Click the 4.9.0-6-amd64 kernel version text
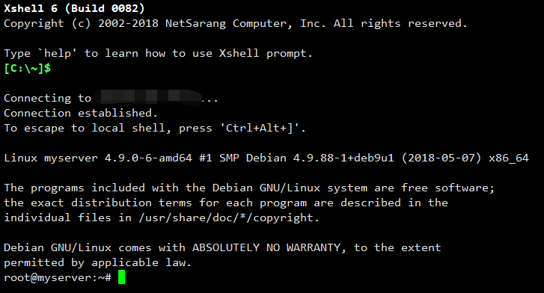Image resolution: width=544 pixels, height=293 pixels. tap(148, 158)
